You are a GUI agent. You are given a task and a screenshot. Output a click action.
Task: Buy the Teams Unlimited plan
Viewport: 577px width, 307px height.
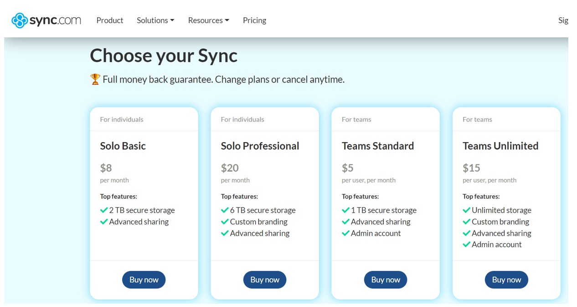[506, 280]
